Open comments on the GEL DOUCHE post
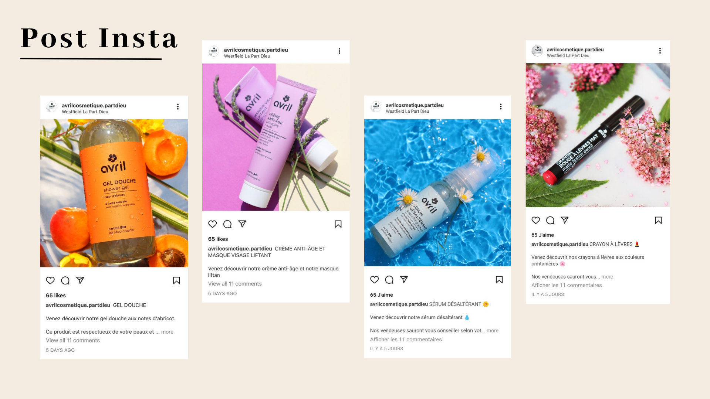This screenshot has height=399, width=710. point(65,280)
